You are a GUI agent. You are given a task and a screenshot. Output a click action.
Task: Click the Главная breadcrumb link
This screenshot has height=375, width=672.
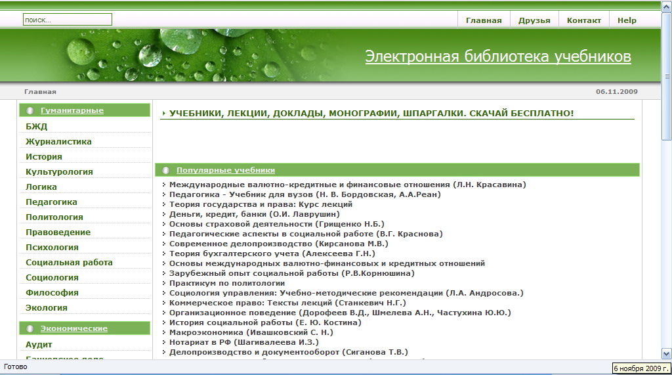40,91
